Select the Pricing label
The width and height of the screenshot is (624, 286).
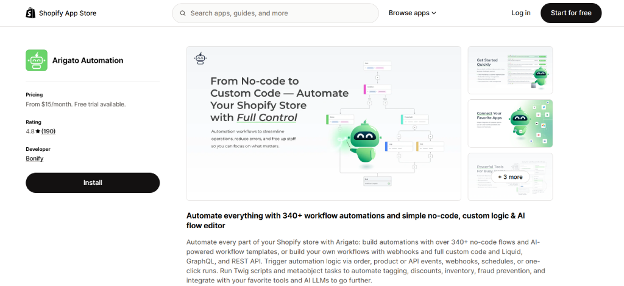(x=34, y=95)
